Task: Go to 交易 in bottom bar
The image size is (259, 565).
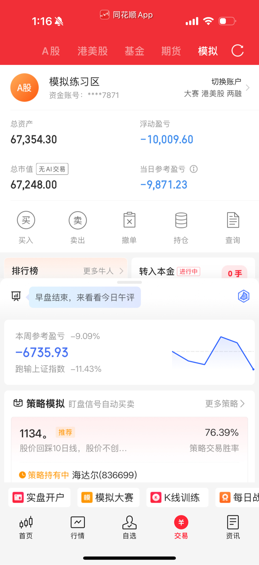Action: pyautogui.click(x=181, y=527)
